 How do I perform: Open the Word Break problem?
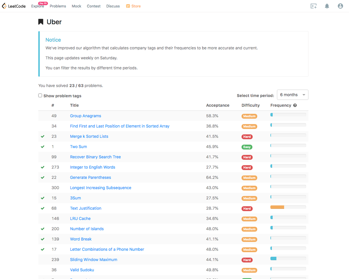click(81, 239)
